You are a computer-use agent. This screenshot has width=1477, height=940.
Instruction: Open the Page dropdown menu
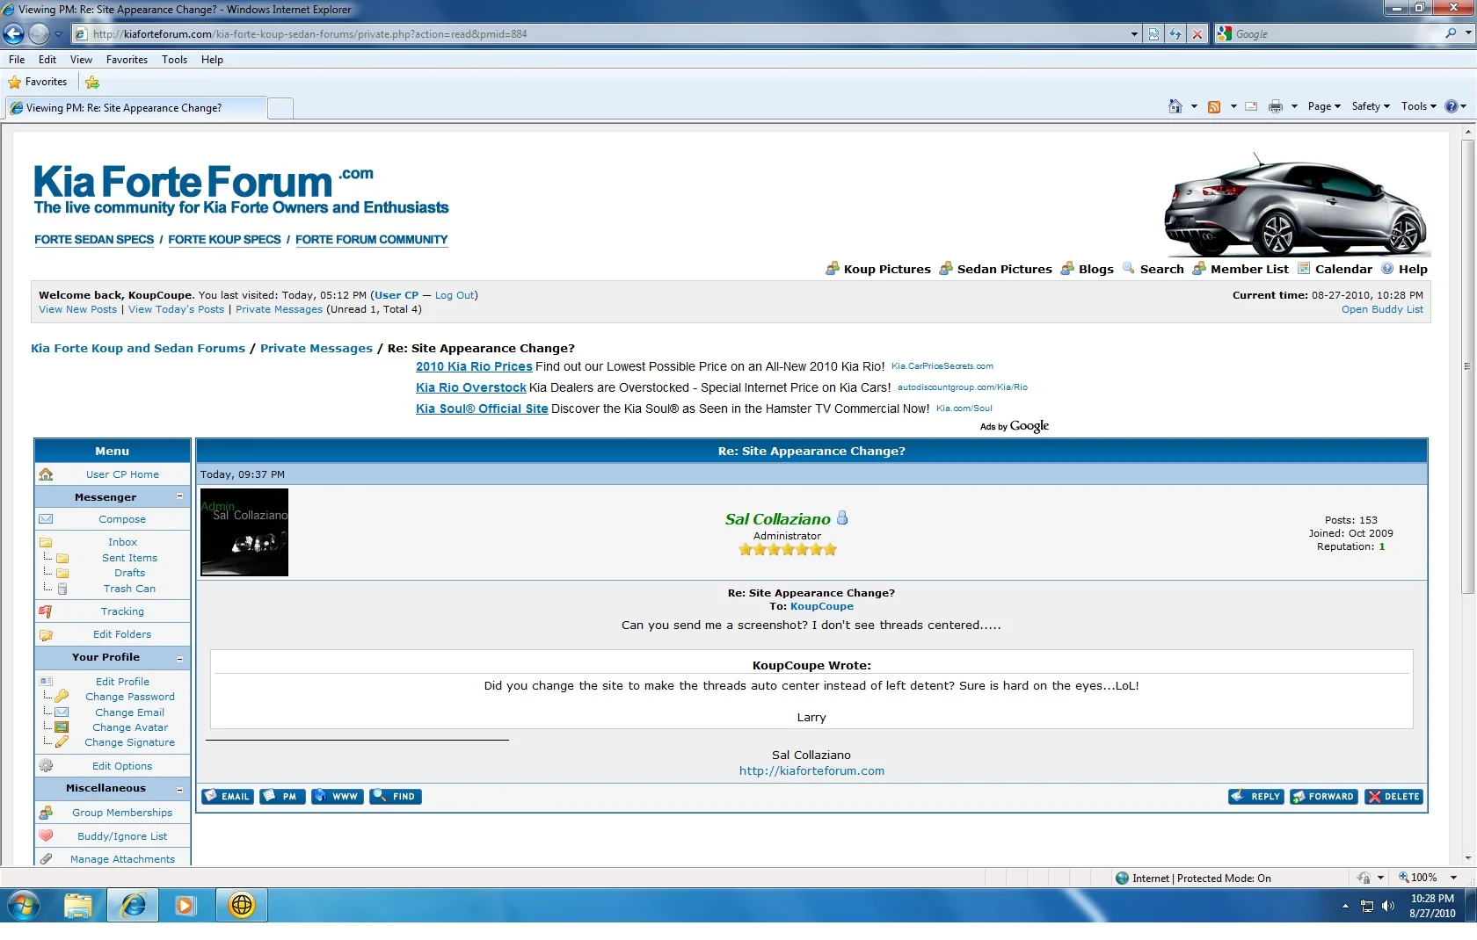[1323, 106]
